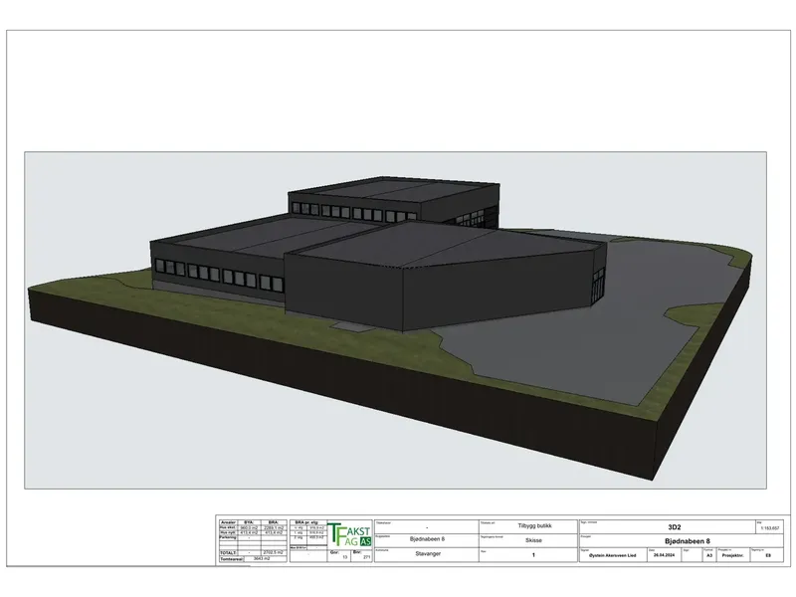Image resolution: width=796 pixels, height=597 pixels.
Task: Select the "Tomteareal" label
Action: tap(232, 559)
